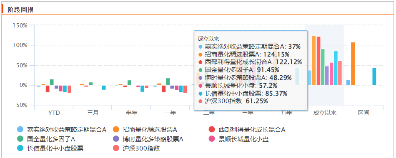Image resolution: width=396 pixels, height=158 pixels.
Task: Click the orange 招商量化 bar in 成立以来
Action: tap(314, 60)
